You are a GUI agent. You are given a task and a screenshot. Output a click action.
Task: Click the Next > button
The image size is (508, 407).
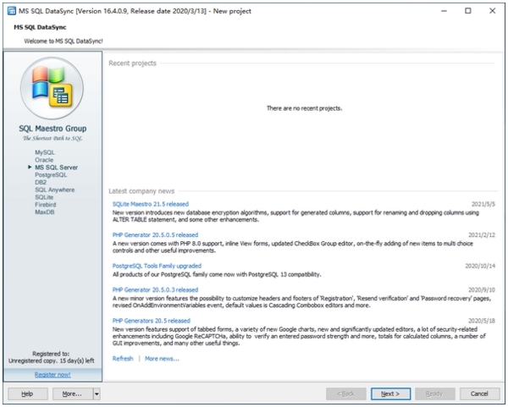[390, 393]
